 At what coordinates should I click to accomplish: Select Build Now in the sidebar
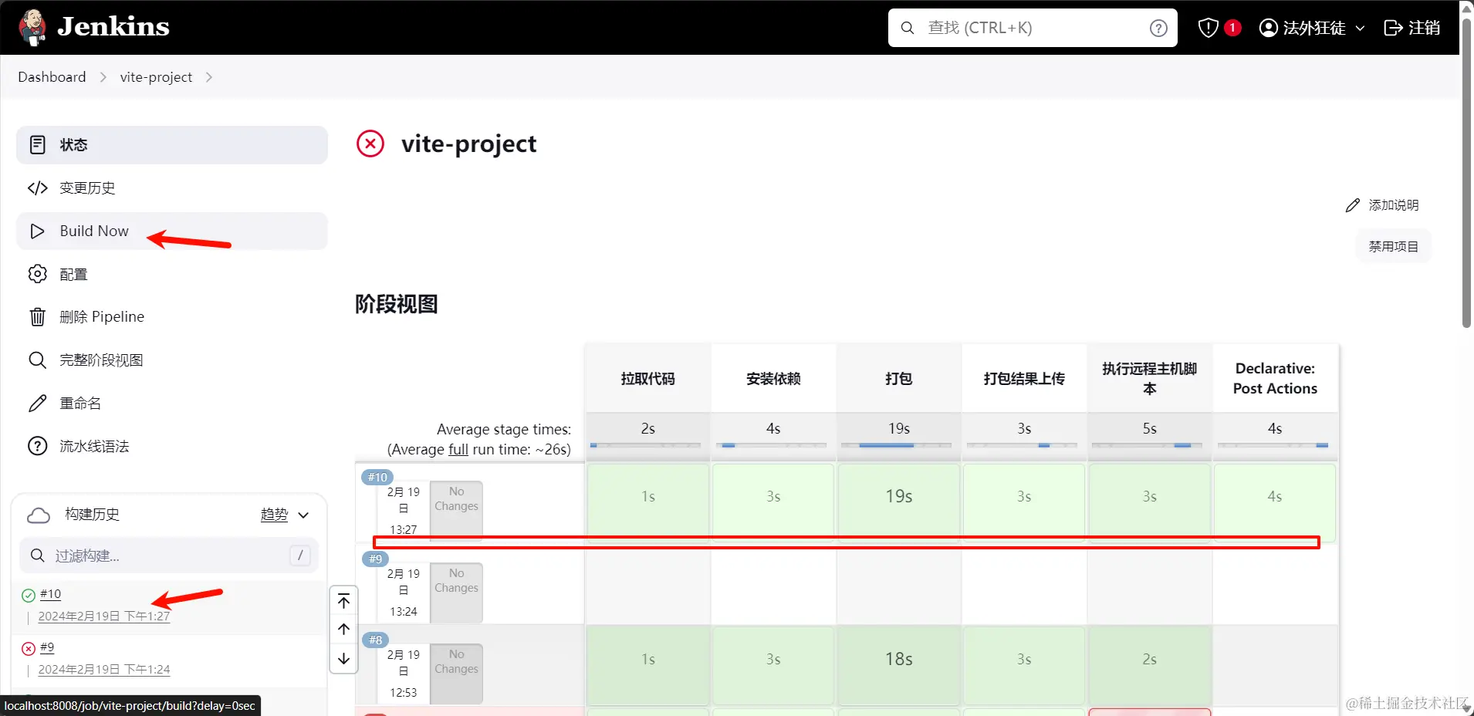[172, 231]
